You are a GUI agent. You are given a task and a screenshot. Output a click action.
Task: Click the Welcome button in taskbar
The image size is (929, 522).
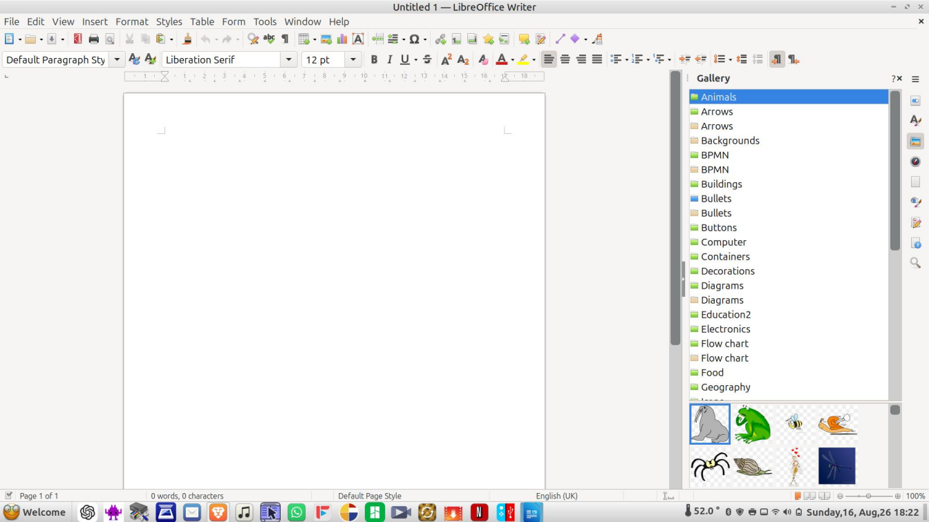click(x=35, y=512)
